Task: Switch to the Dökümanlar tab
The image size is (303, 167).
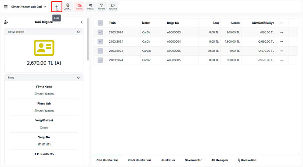Action: [x=193, y=160]
